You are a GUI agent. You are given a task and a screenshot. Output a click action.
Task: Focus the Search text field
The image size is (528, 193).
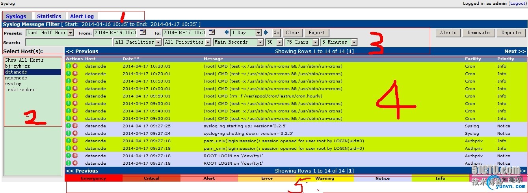(x=69, y=42)
